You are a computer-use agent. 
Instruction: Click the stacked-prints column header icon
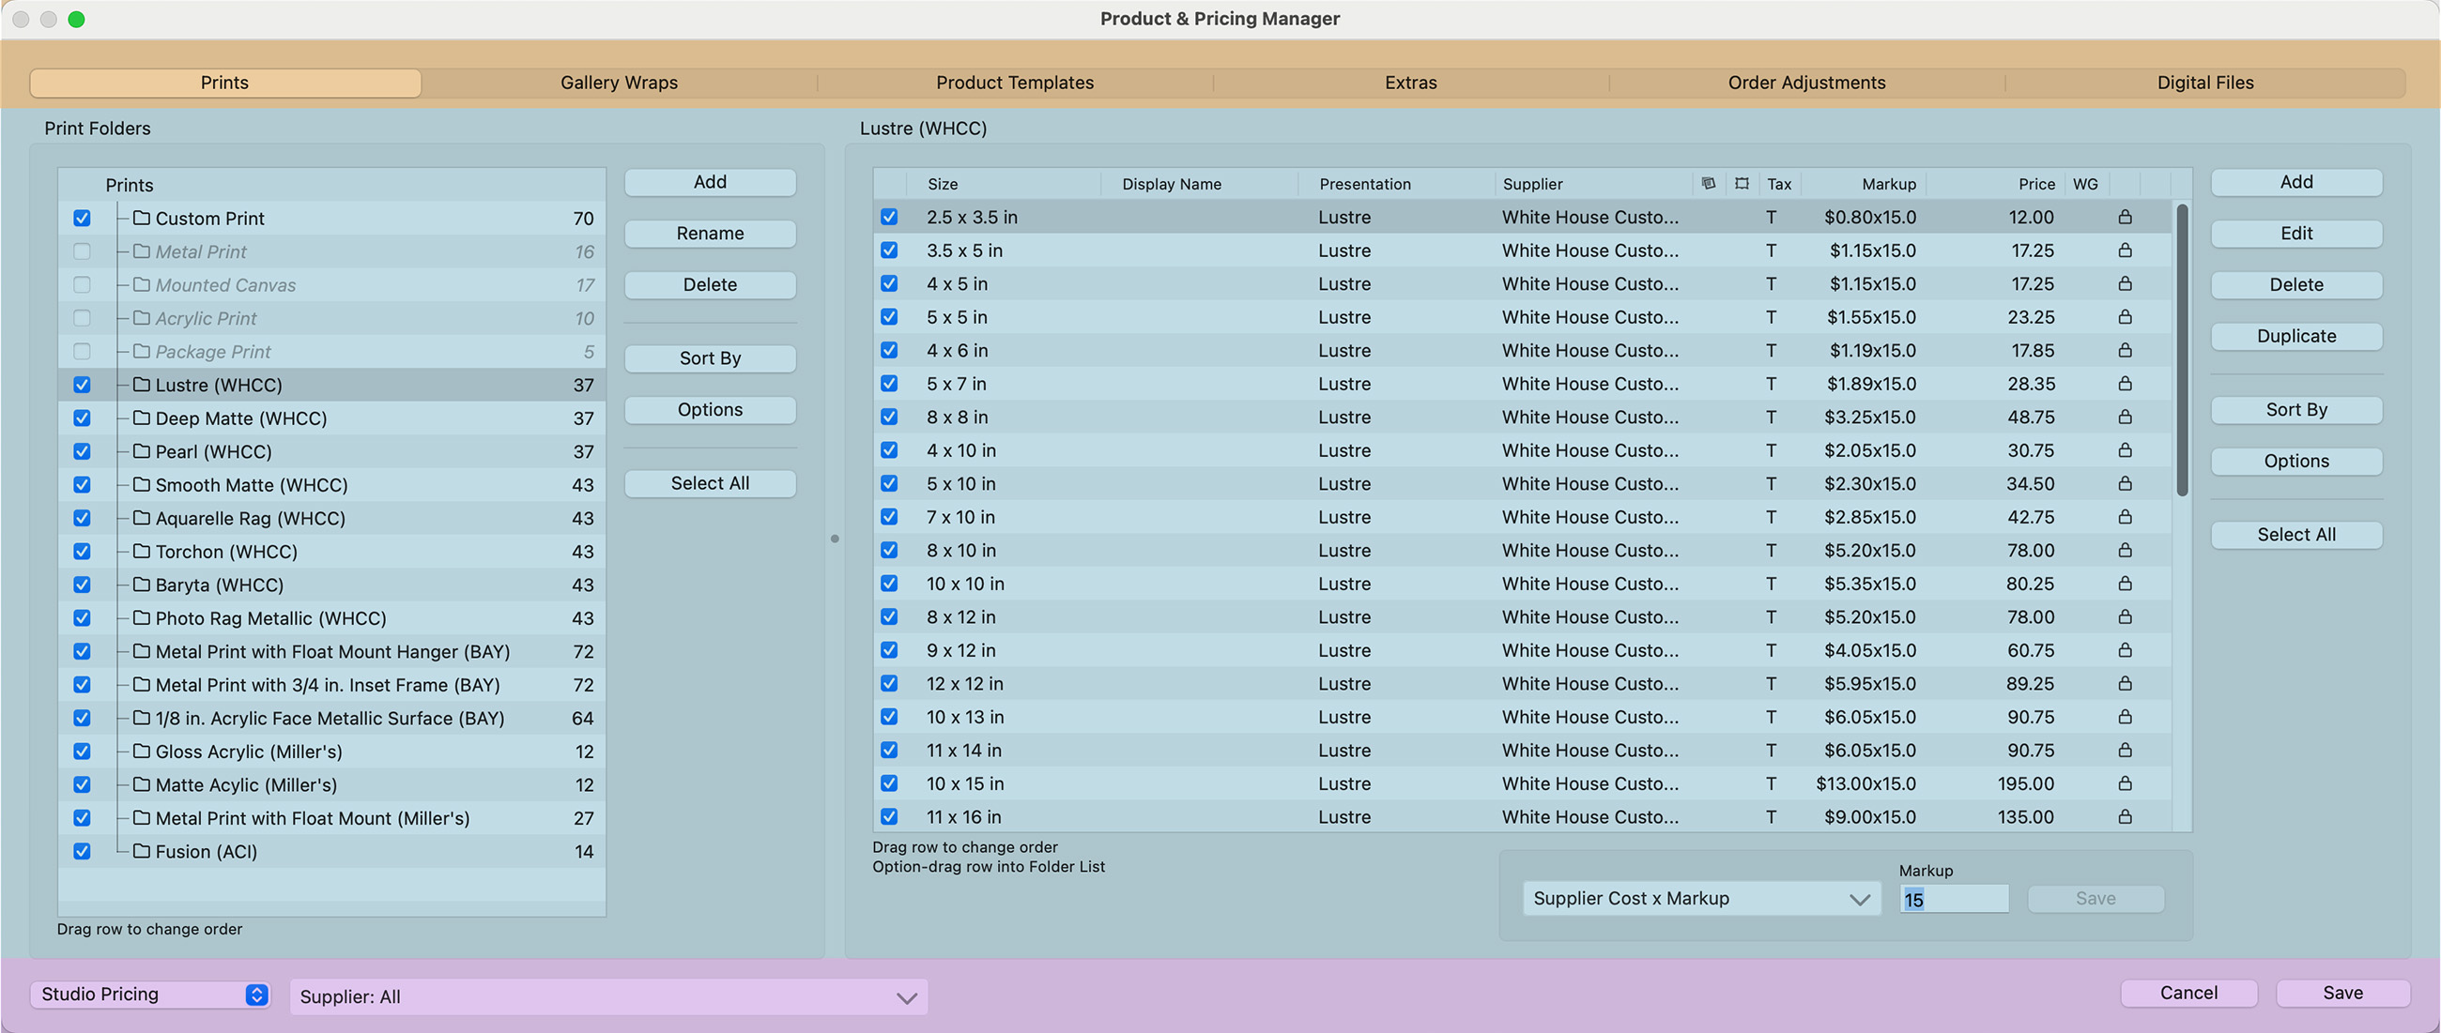tap(1708, 184)
